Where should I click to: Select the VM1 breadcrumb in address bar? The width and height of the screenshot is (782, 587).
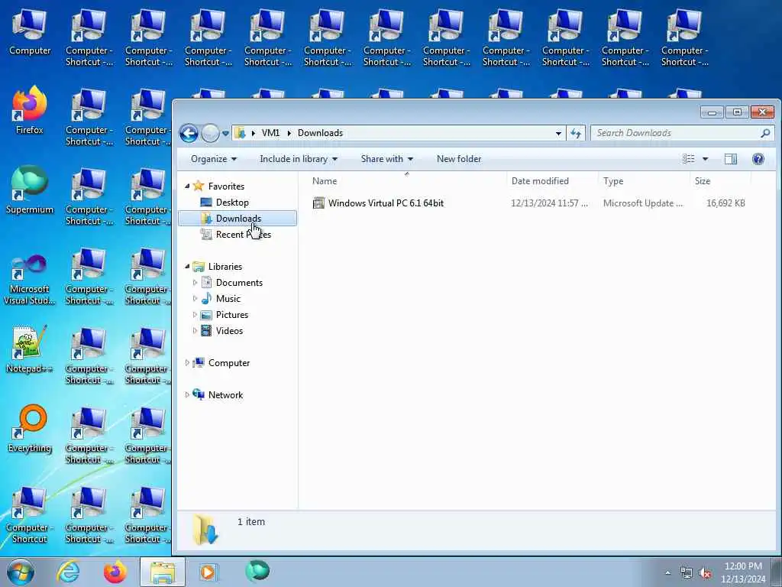coord(271,133)
